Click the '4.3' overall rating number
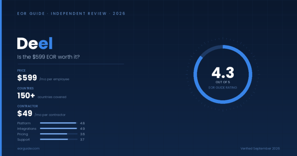The height and width of the screenshot is (156, 297). click(x=223, y=73)
